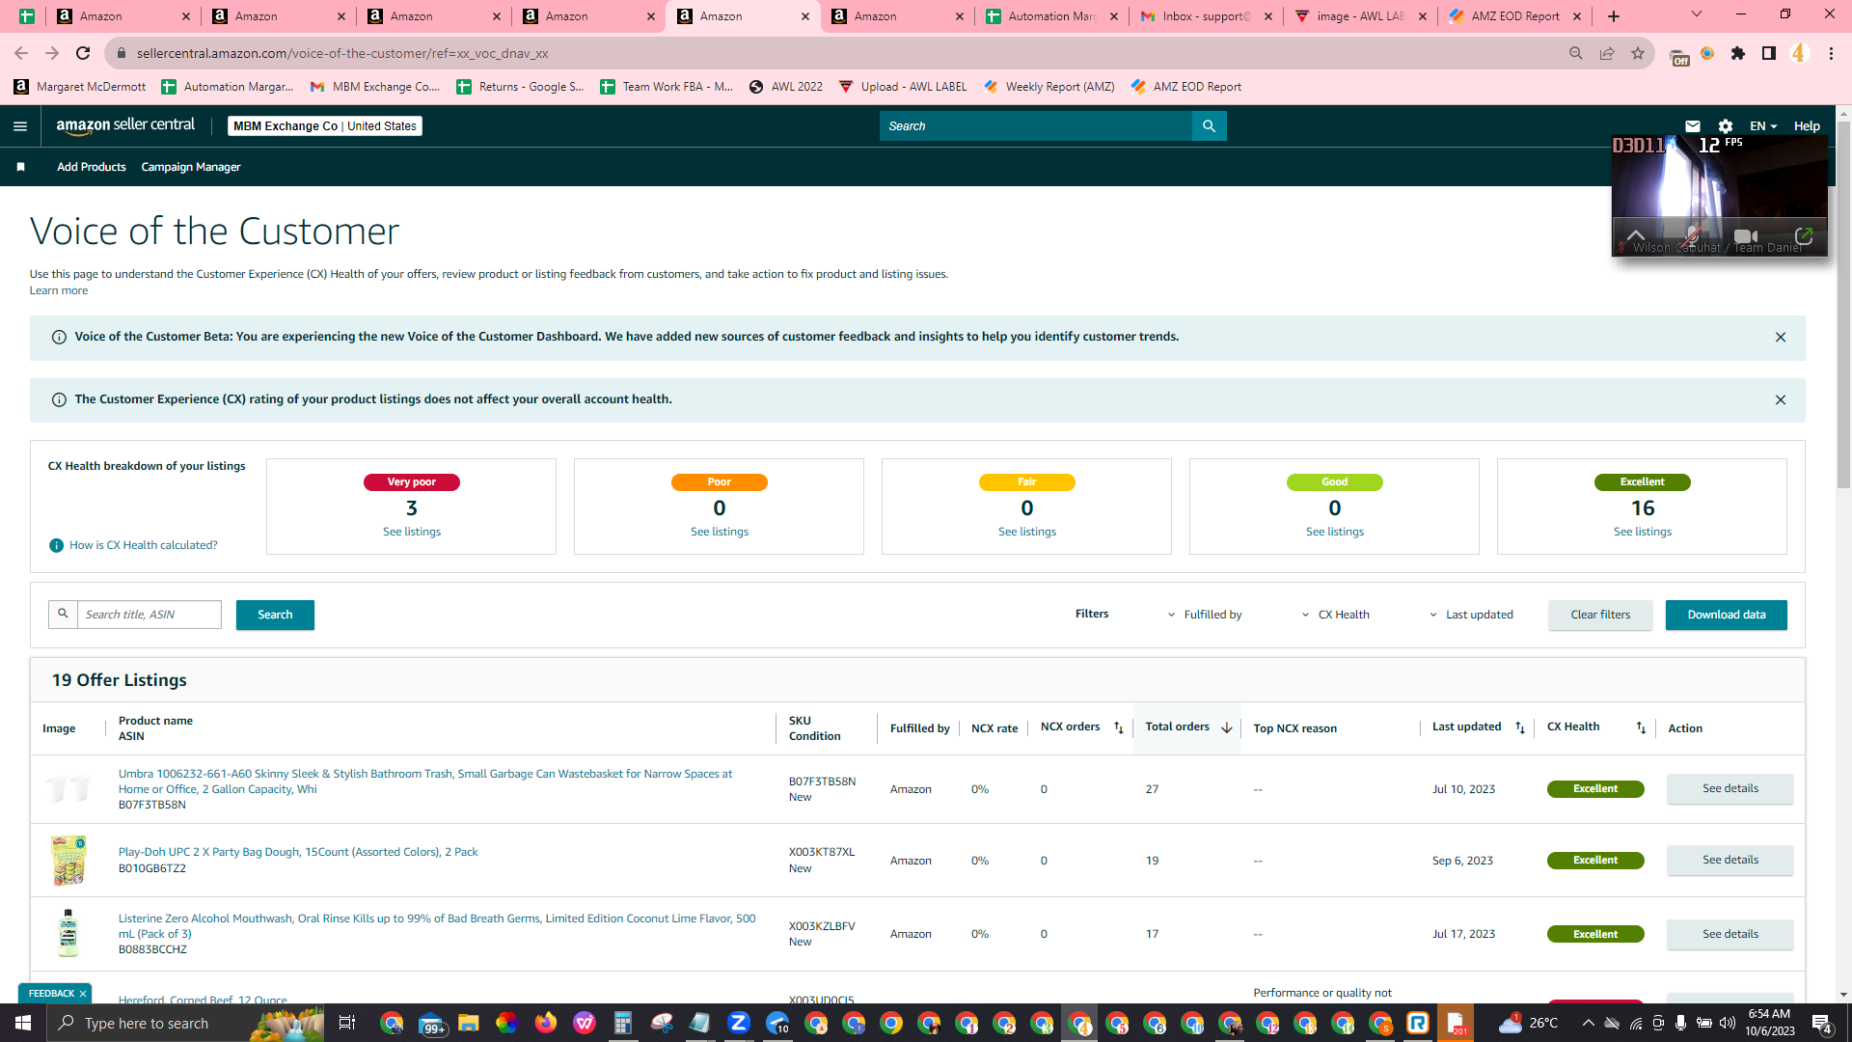Click the Excellent badge on Listerine row
This screenshot has width=1852, height=1042.
(1595, 934)
